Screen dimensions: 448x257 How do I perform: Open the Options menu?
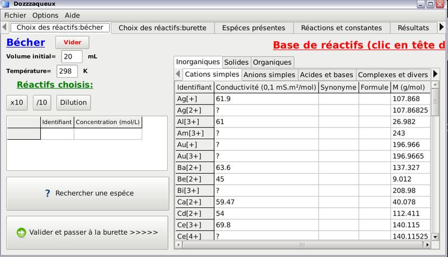click(x=45, y=16)
